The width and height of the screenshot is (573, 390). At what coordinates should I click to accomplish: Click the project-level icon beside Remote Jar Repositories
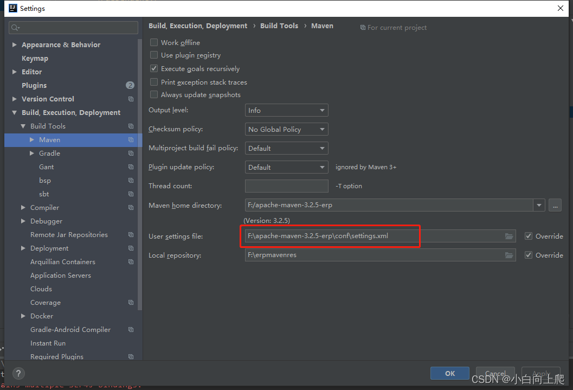(131, 235)
